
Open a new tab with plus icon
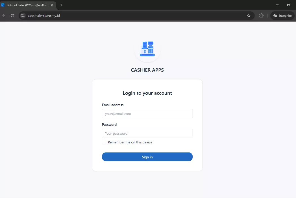coord(61,5)
